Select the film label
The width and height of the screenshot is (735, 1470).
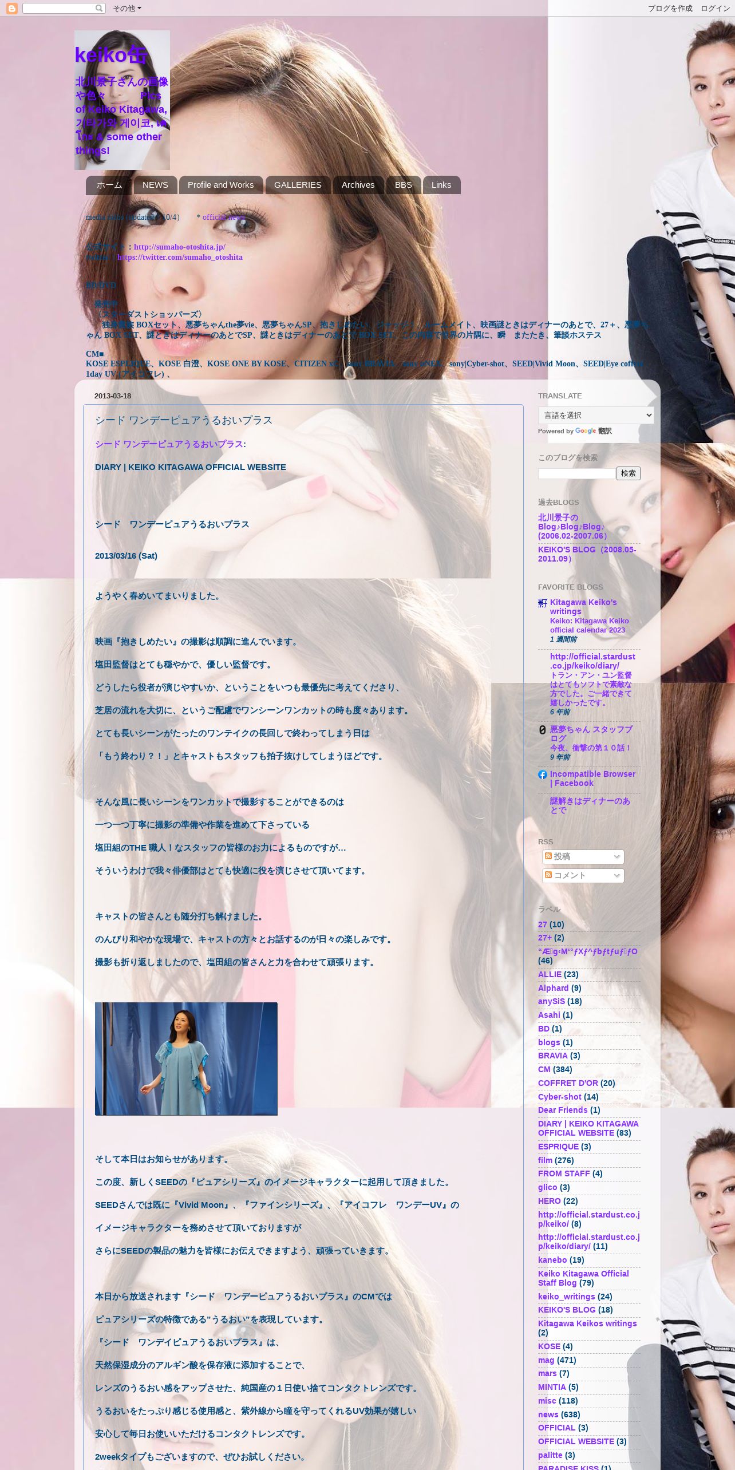click(545, 1160)
